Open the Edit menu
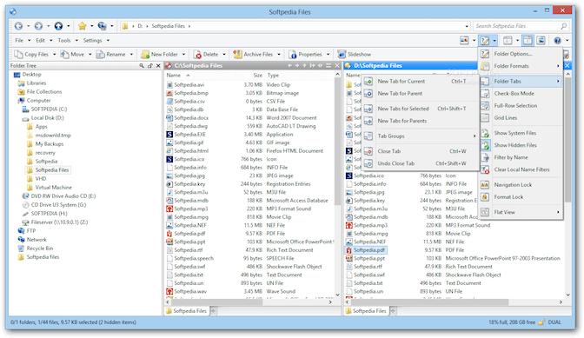The height and width of the screenshot is (338, 584). click(x=40, y=40)
